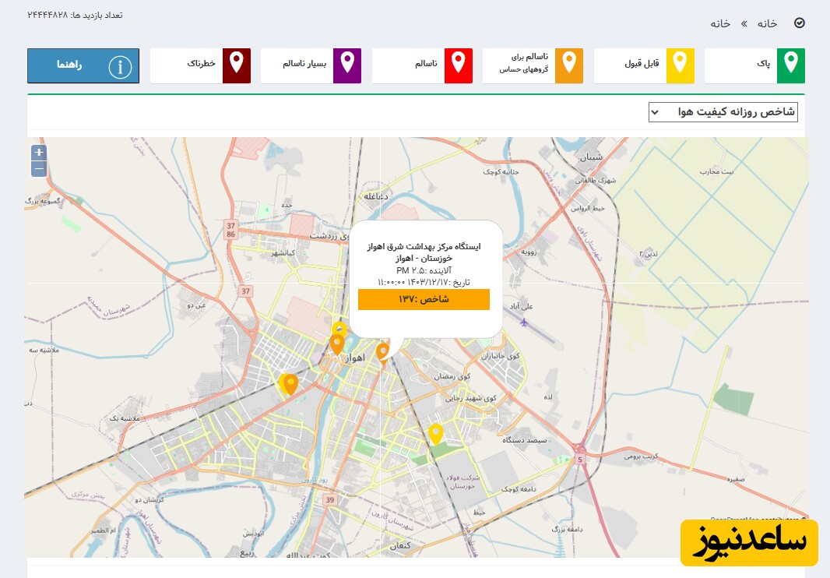This screenshot has width=830, height=578.
Task: Click the آلاینده: PM 2.5 line in popup
Action: point(424,271)
